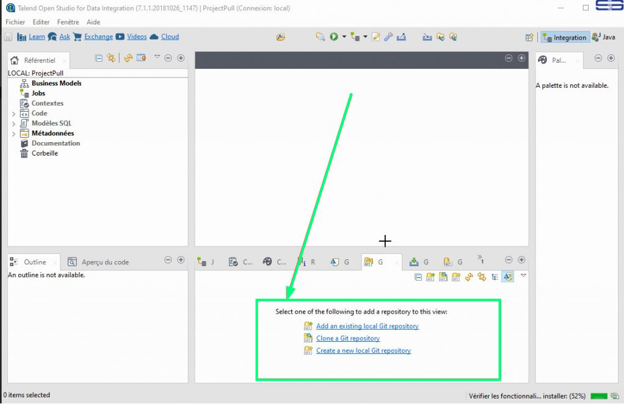The image size is (624, 404).
Task: Click the green installation progress bar
Action: (599, 396)
